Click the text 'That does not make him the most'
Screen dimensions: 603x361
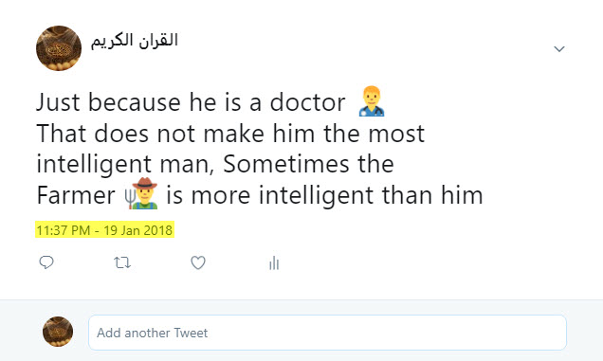(x=230, y=134)
